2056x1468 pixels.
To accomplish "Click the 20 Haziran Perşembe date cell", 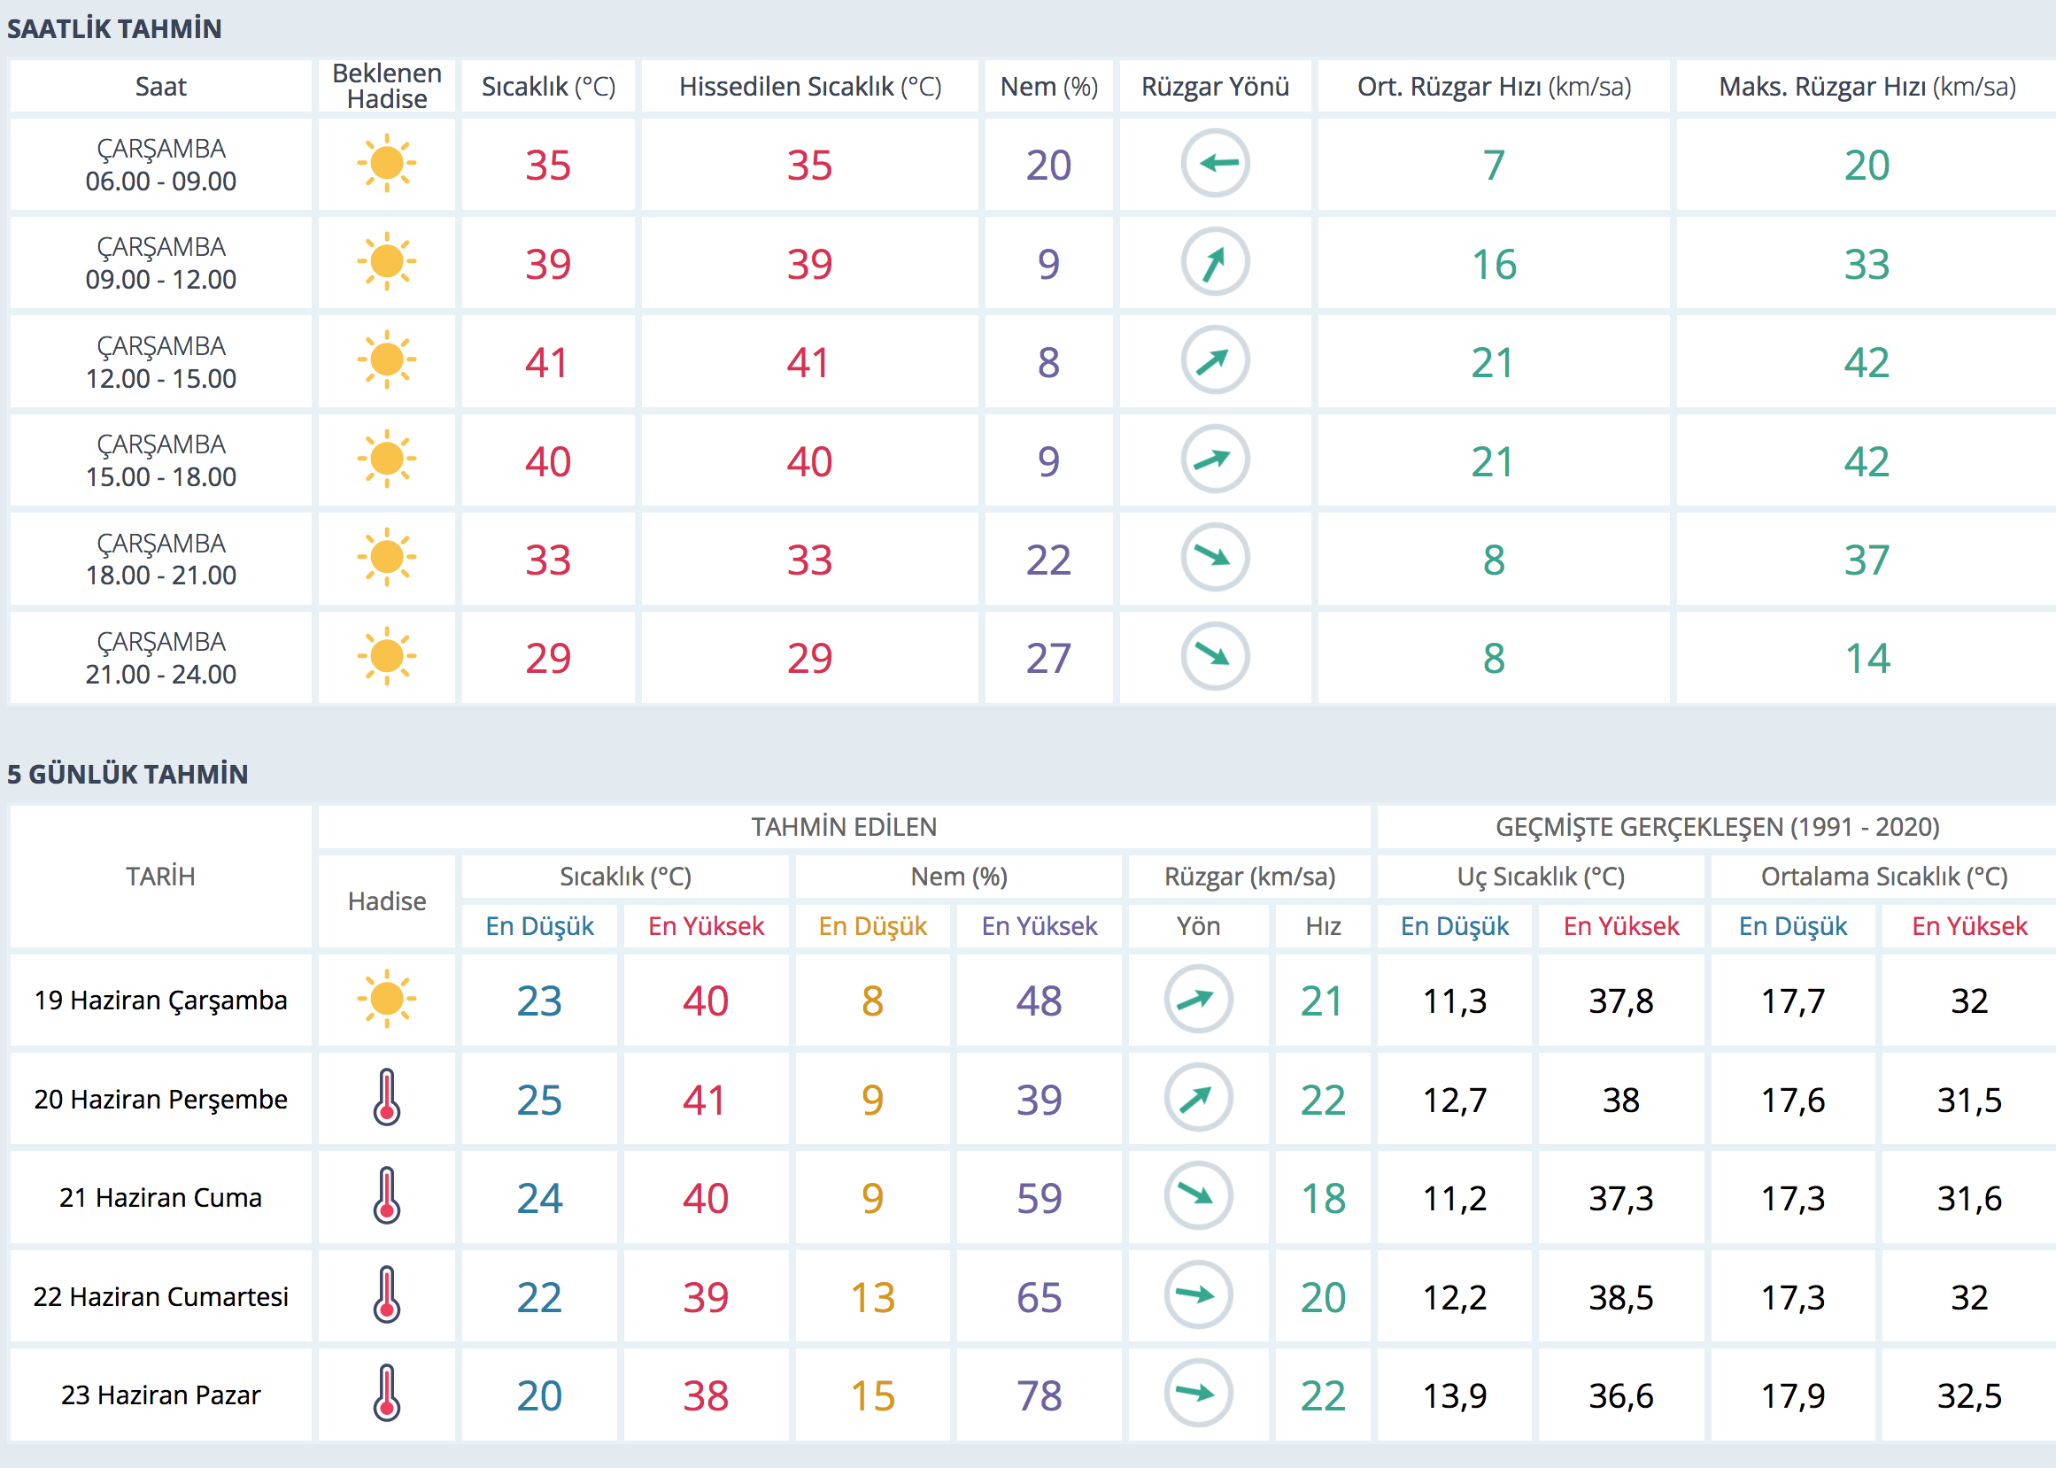I will click(x=161, y=1099).
